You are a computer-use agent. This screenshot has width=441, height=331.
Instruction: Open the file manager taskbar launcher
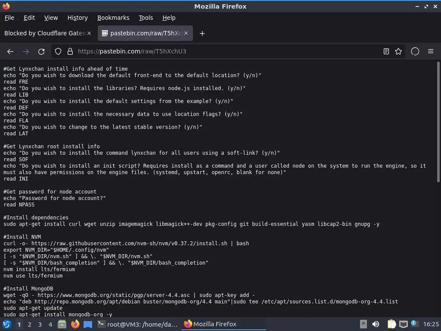click(62, 324)
